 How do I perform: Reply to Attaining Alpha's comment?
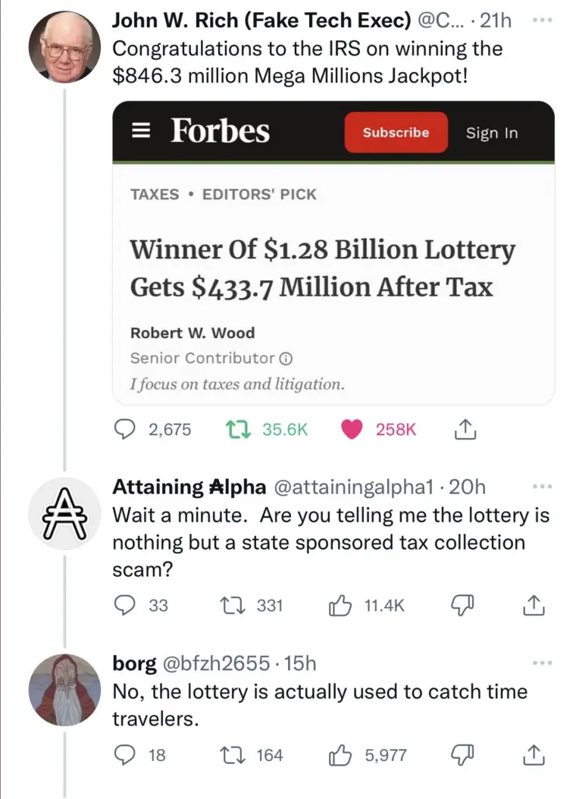[x=124, y=605]
